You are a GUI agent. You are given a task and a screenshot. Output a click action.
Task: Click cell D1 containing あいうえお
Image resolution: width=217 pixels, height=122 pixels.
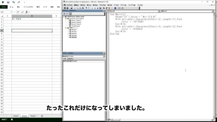click(x=32, y=19)
